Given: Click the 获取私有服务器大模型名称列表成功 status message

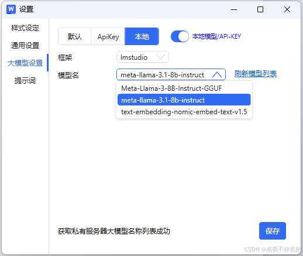Looking at the screenshot, I should pyautogui.click(x=114, y=231).
